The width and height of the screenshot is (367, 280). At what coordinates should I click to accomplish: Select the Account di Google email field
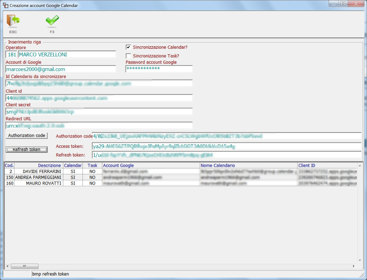pos(61,69)
